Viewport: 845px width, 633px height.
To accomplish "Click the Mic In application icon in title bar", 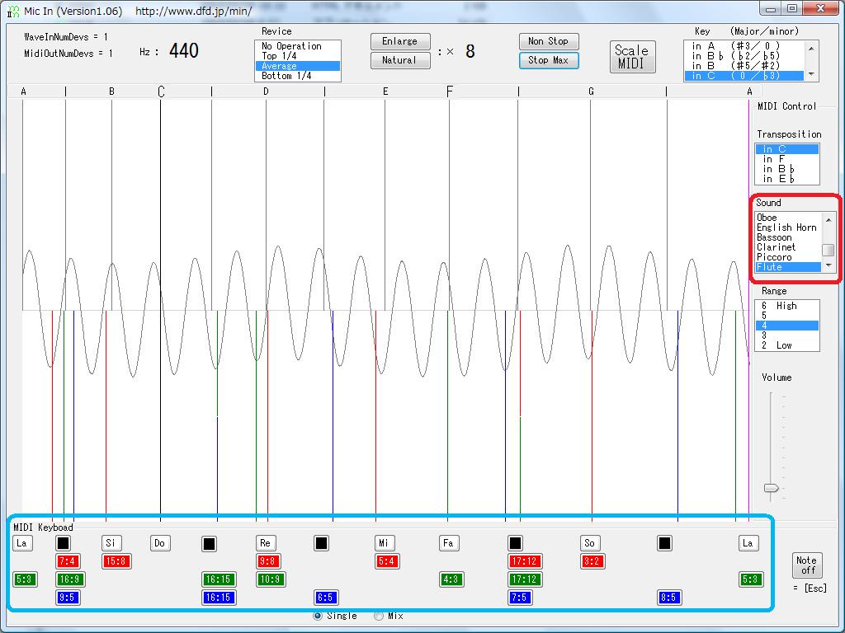I will 13,11.
